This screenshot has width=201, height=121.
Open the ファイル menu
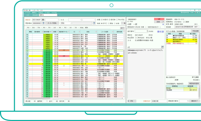pyautogui.click(x=27, y=13)
